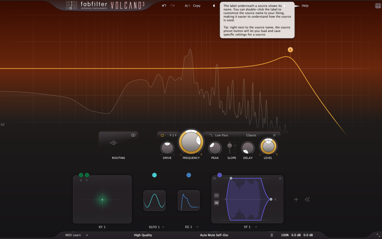Click the filter 1 node on the curve

290,50
